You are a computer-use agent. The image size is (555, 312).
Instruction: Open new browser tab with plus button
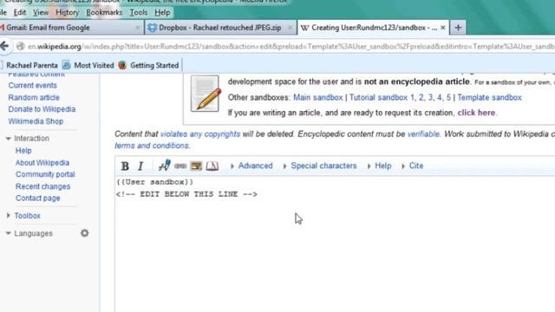coord(458,28)
